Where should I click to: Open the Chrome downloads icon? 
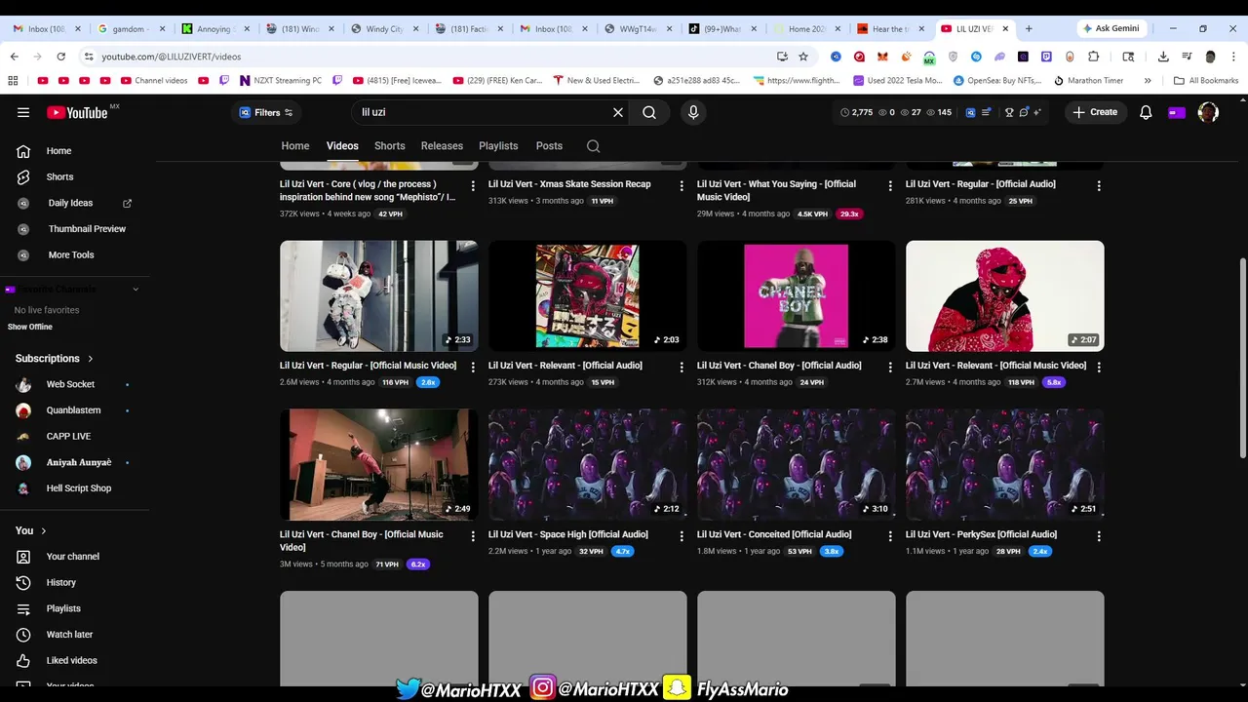pyautogui.click(x=1163, y=57)
